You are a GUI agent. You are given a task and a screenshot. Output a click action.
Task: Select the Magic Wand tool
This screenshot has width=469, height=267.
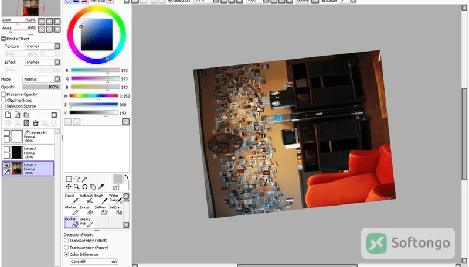point(84,179)
